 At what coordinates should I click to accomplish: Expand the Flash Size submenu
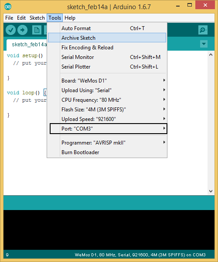pyautogui.click(x=107, y=110)
